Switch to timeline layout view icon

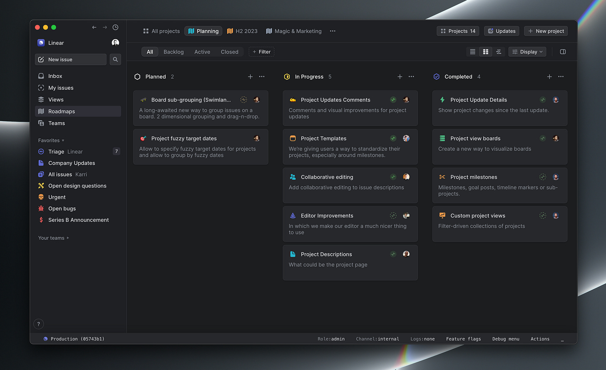tap(499, 52)
